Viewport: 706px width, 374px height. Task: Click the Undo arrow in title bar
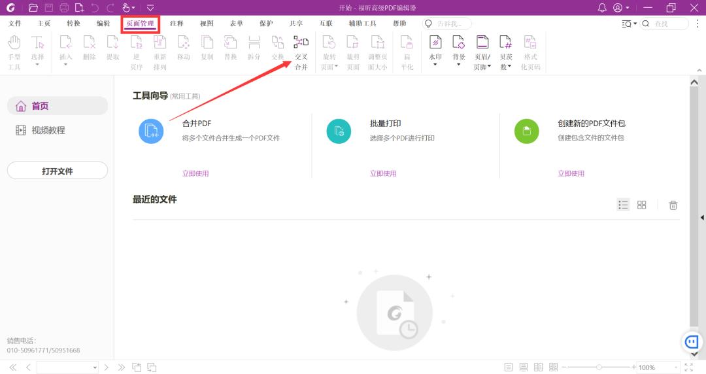(95, 8)
